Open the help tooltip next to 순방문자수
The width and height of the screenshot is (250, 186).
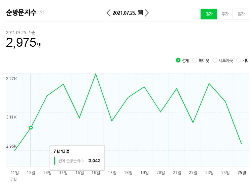pos(41,12)
